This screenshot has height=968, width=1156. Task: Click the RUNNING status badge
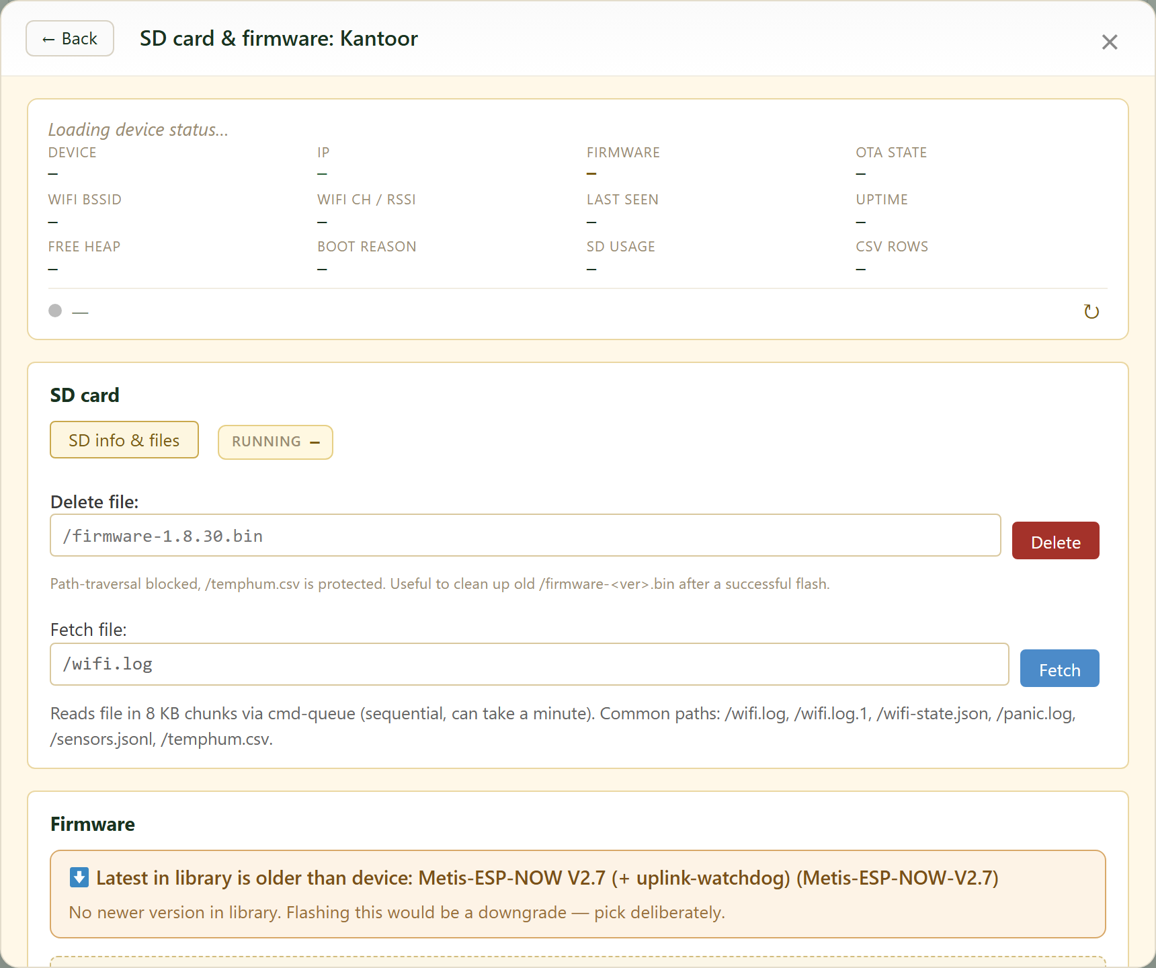276,442
